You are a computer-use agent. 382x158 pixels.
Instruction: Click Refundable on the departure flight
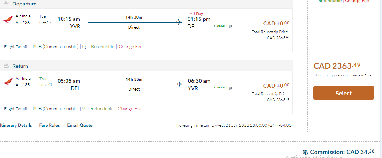click(102, 47)
